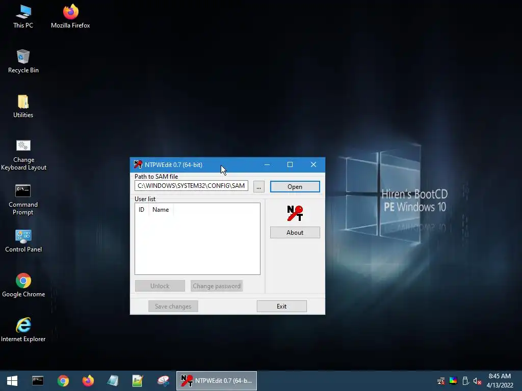Open the taskbar clock and date

pyautogui.click(x=500, y=381)
